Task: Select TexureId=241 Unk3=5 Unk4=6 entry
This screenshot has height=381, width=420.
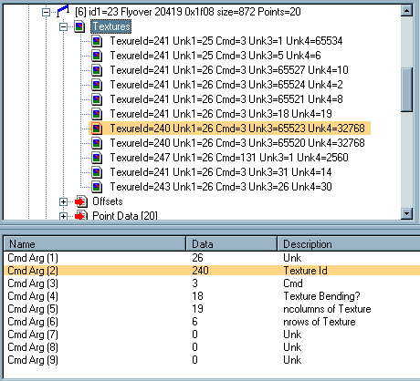Action: coord(215,56)
